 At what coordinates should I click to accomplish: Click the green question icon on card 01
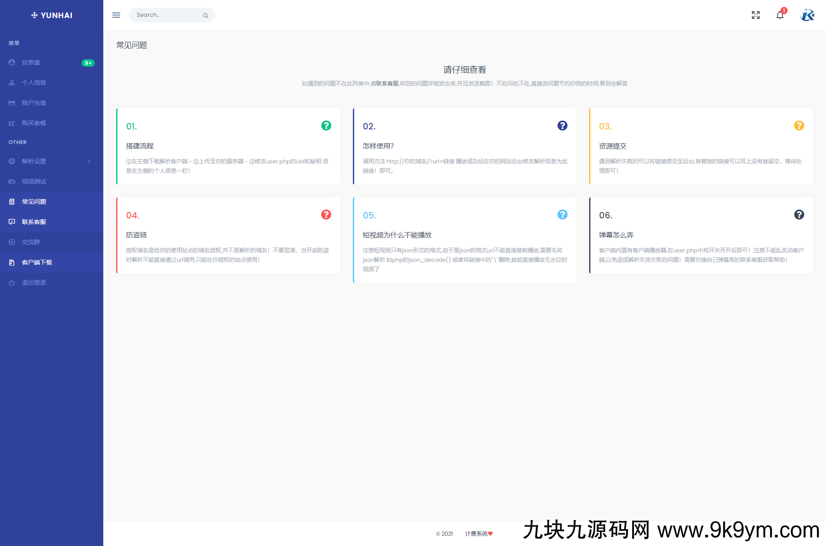click(x=326, y=126)
